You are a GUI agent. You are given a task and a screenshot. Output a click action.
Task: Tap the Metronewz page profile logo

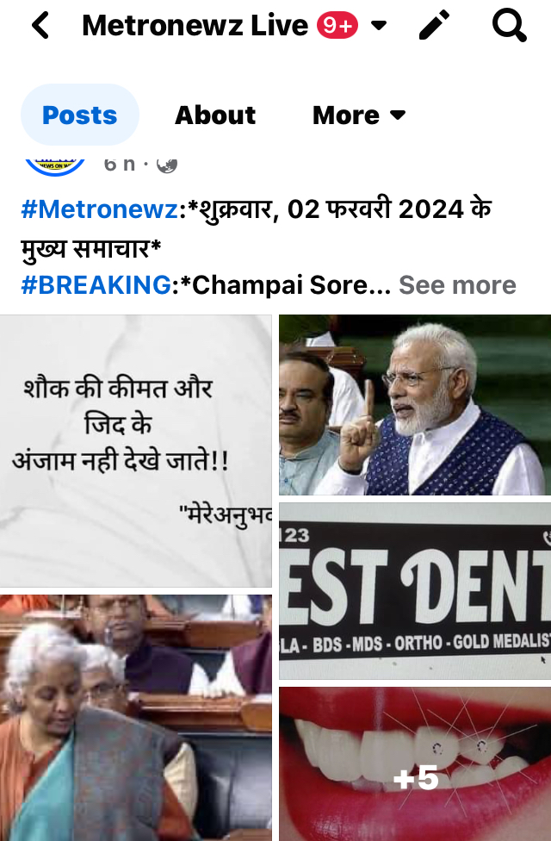[55, 165]
